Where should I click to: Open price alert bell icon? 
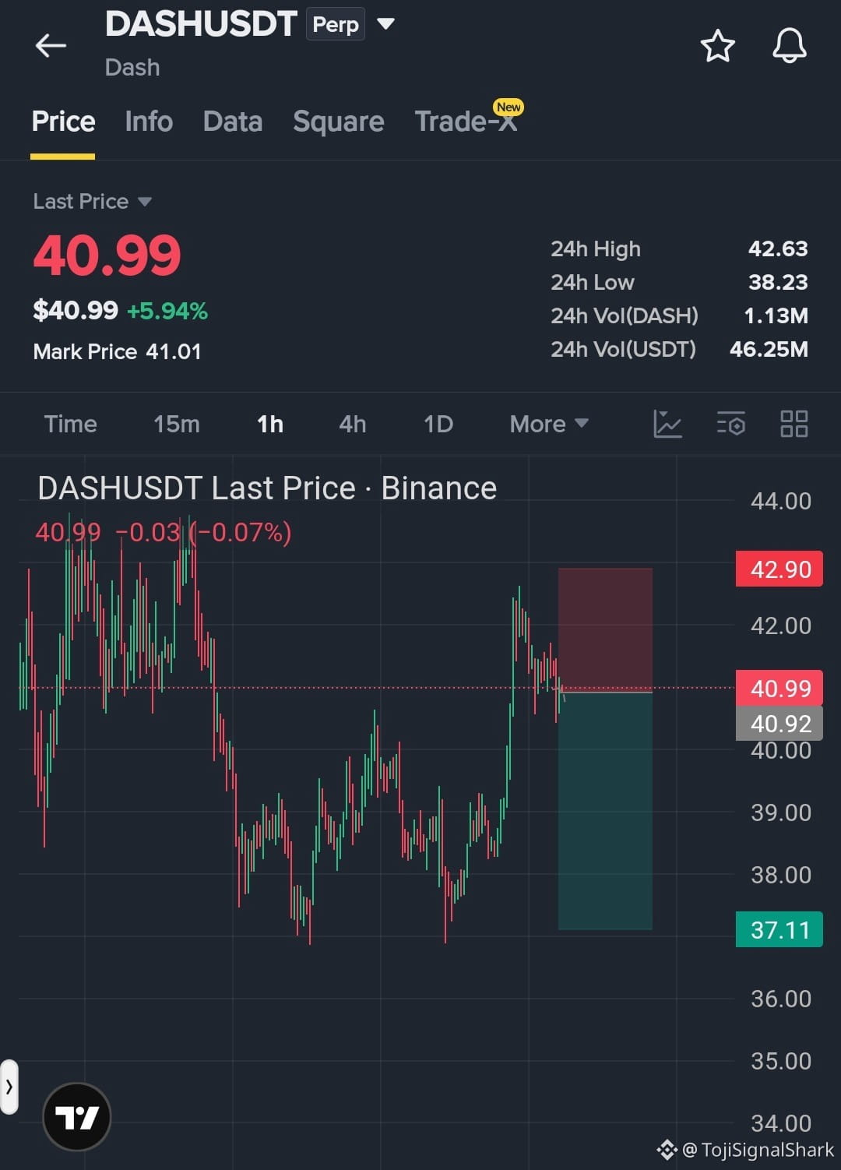tap(789, 46)
